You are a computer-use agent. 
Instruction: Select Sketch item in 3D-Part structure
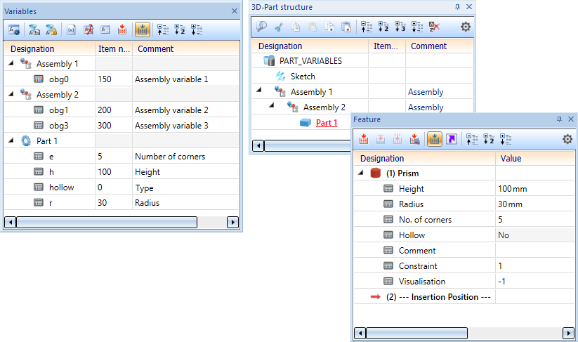(x=303, y=77)
